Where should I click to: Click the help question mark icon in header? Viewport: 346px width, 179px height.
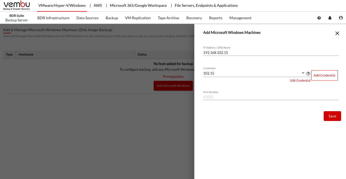point(319,18)
